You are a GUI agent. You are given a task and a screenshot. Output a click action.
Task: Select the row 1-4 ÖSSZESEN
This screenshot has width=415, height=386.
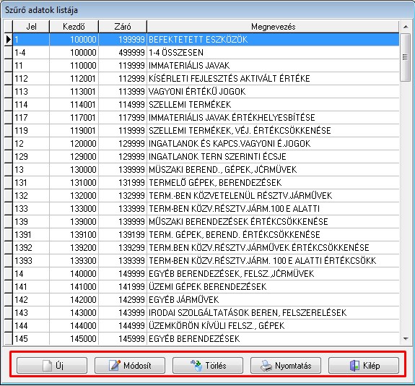(206, 53)
